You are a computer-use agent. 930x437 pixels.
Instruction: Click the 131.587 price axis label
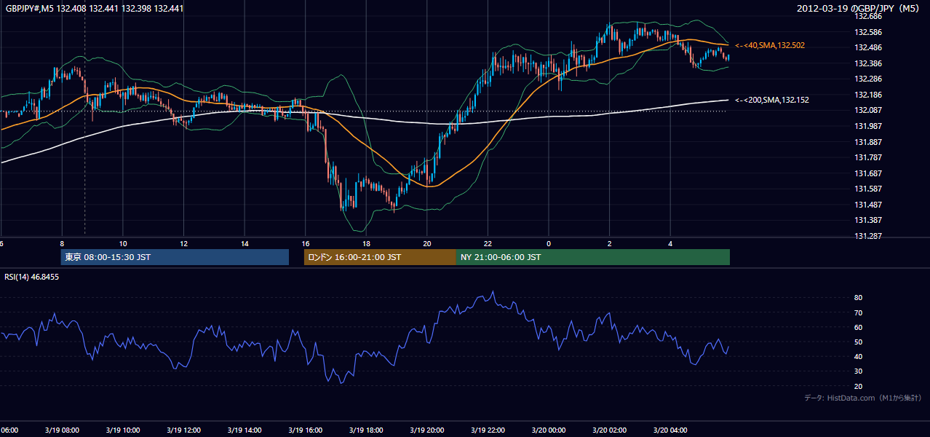pos(867,189)
